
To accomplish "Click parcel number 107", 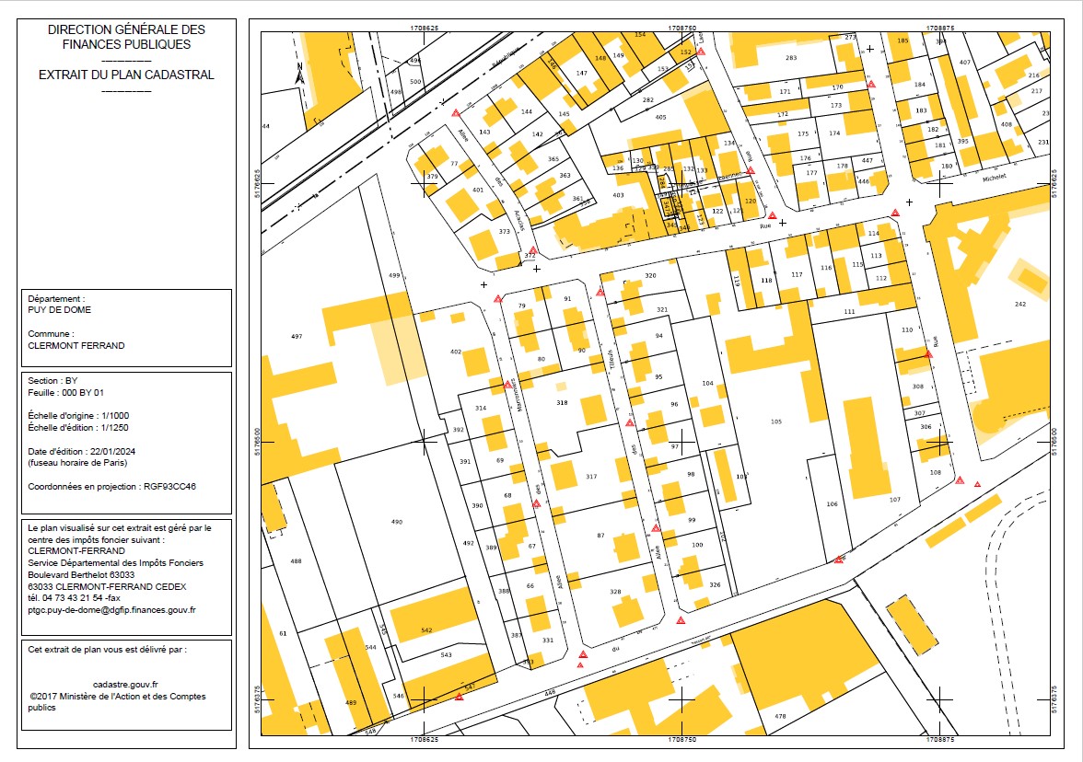I will click(895, 500).
